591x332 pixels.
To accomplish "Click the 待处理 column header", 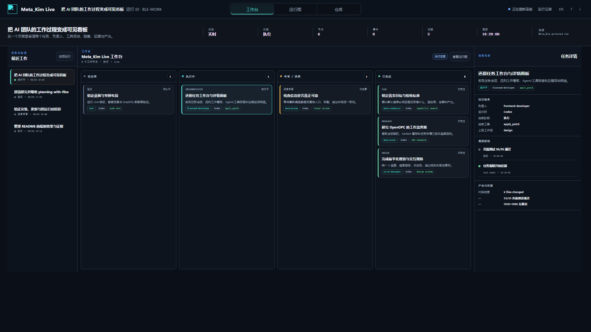I will click(128, 76).
